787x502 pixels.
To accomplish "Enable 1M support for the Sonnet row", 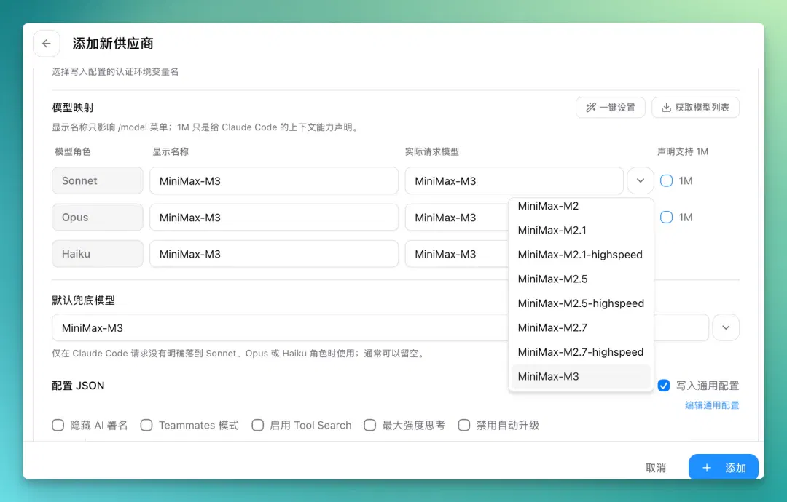I will click(x=667, y=180).
